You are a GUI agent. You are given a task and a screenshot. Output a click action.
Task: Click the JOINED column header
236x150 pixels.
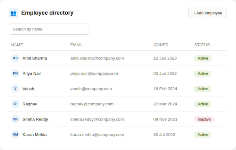pyautogui.click(x=161, y=45)
